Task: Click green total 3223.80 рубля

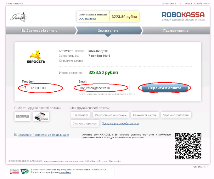Action: [x=103, y=72]
